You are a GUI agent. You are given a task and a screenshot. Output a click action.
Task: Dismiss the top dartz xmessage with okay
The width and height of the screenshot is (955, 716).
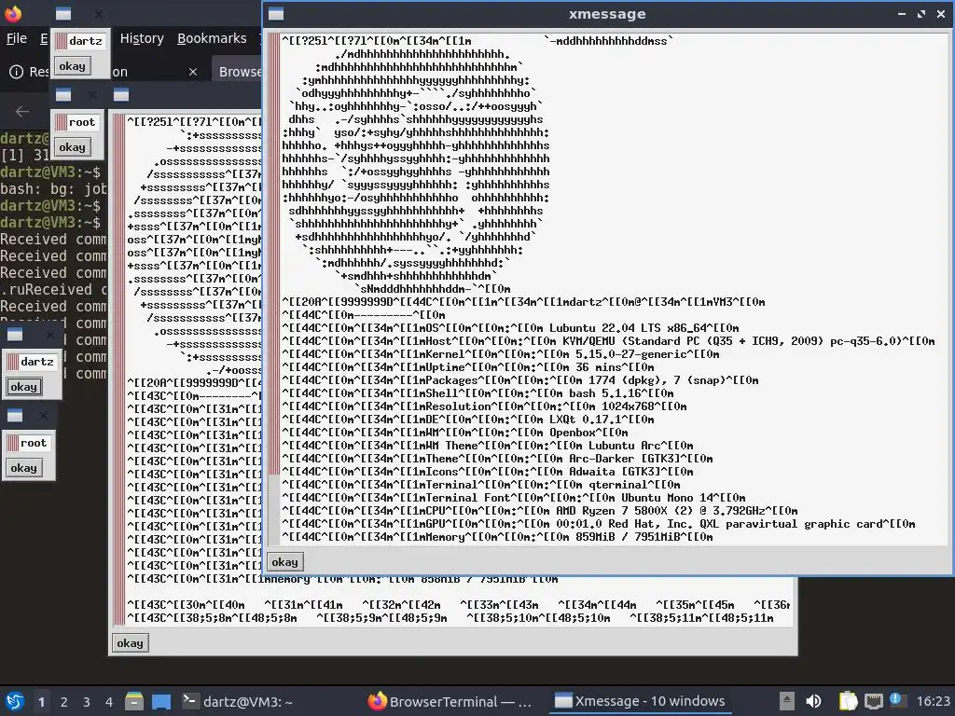pyautogui.click(x=72, y=66)
